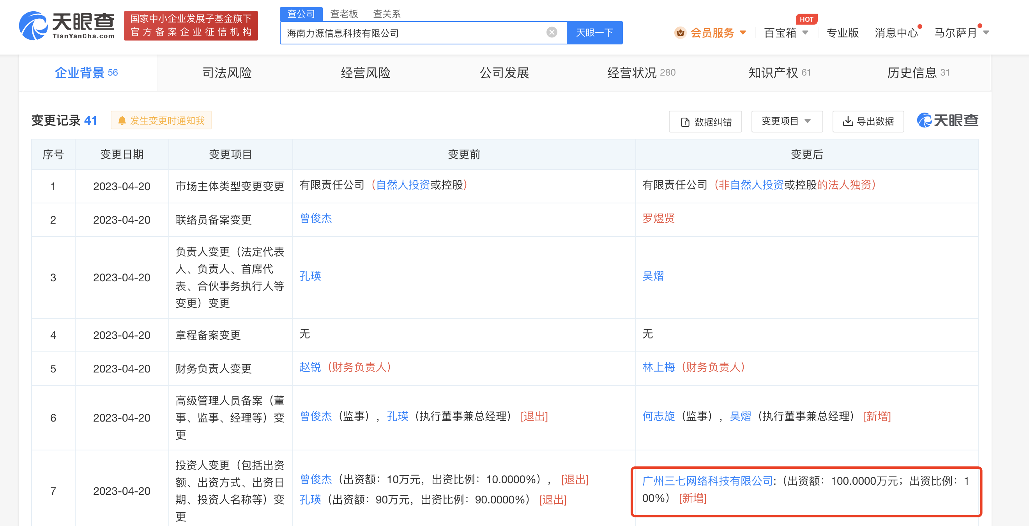
Task: Switch to the 查公司 search tab
Action: point(301,14)
